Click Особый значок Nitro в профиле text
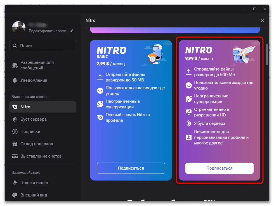 (x=127, y=118)
